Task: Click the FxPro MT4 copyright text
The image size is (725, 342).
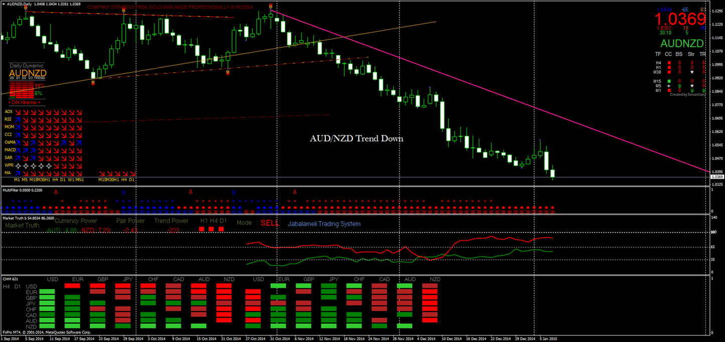Action: pyautogui.click(x=46, y=332)
